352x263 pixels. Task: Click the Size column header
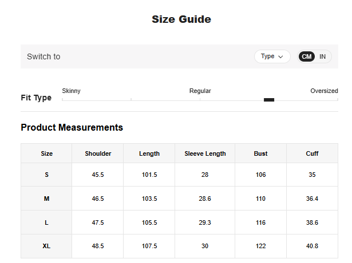tap(46, 153)
